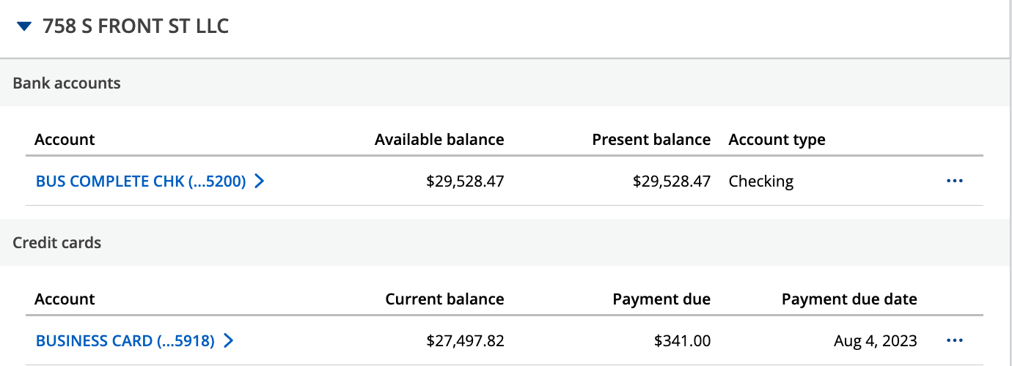Click chevron arrow next to BUS COMPLETE CHK
The image size is (1012, 366).
point(259,182)
